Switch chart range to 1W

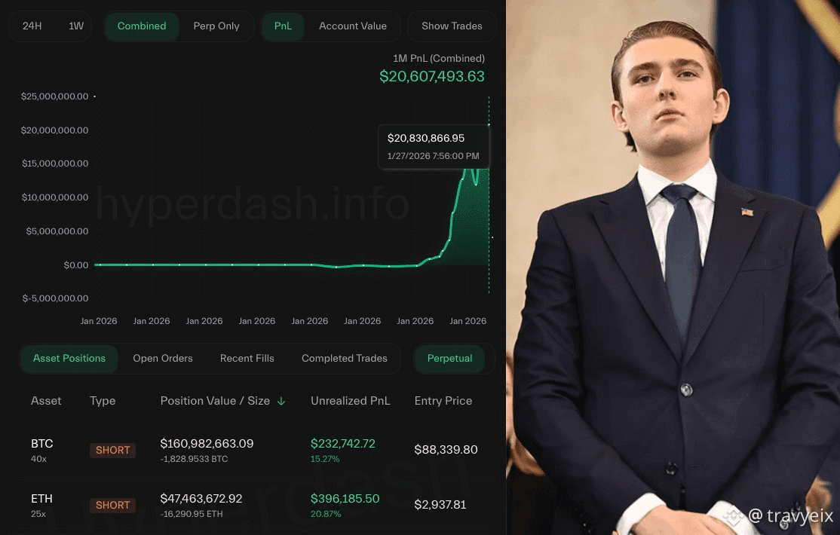(76, 26)
